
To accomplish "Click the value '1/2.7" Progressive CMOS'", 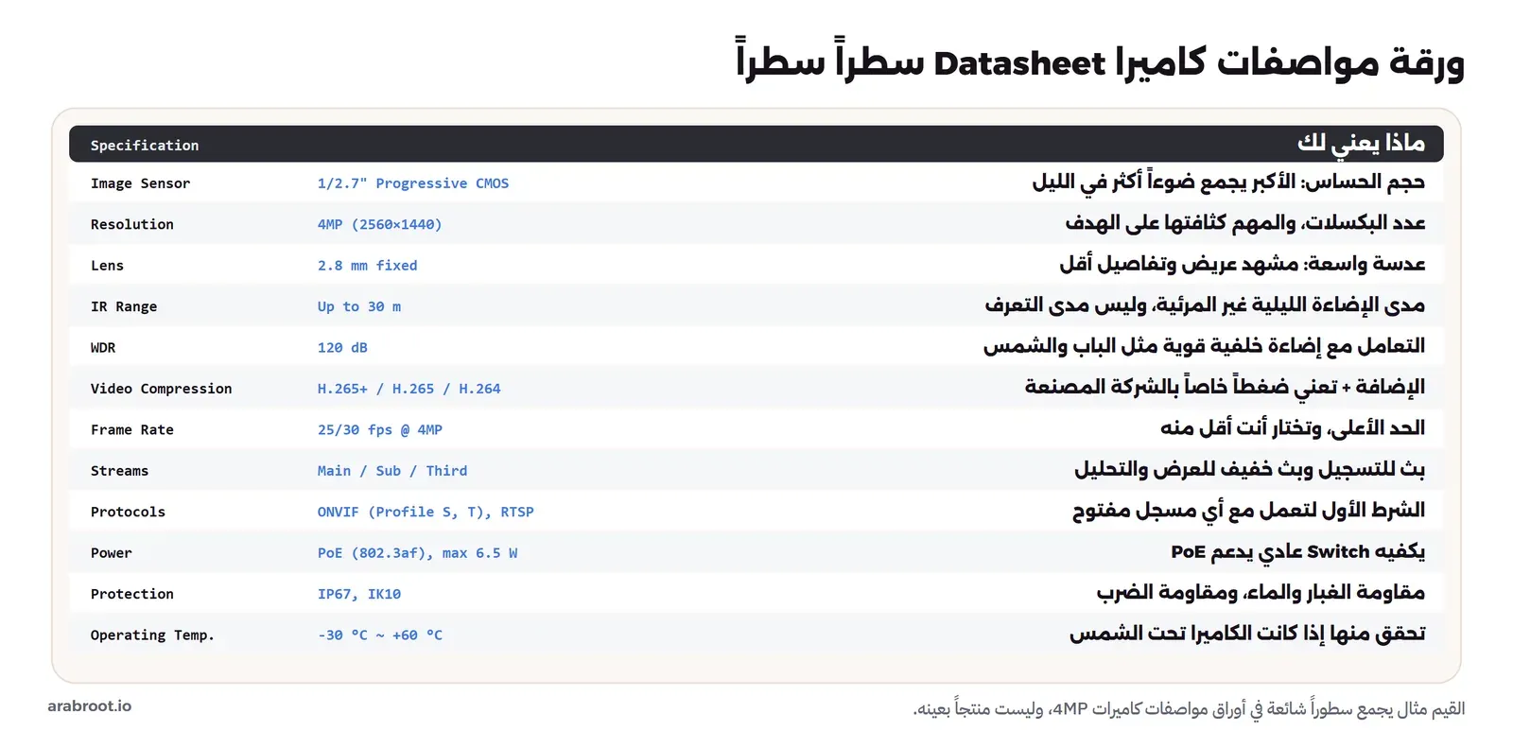I will tap(413, 183).
